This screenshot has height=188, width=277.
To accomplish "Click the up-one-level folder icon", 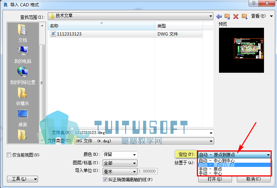I will coord(227,17).
